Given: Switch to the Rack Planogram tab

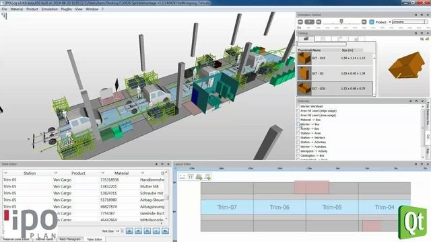Looking at the screenshot, I should 70,239.
